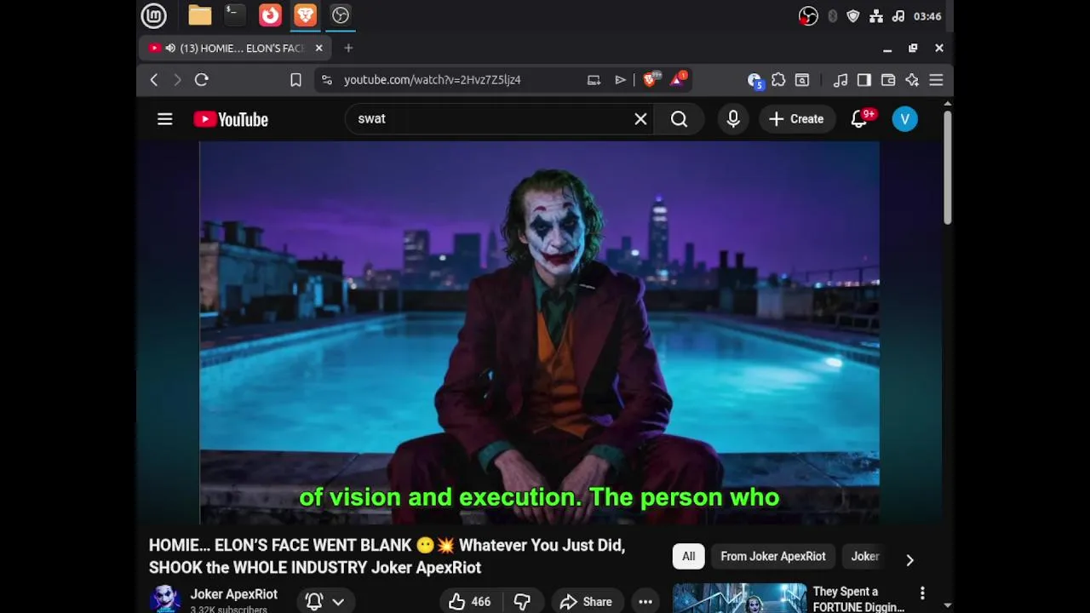The width and height of the screenshot is (1090, 613).
Task: Open the notifications bell with 9+ badge
Action: point(860,119)
